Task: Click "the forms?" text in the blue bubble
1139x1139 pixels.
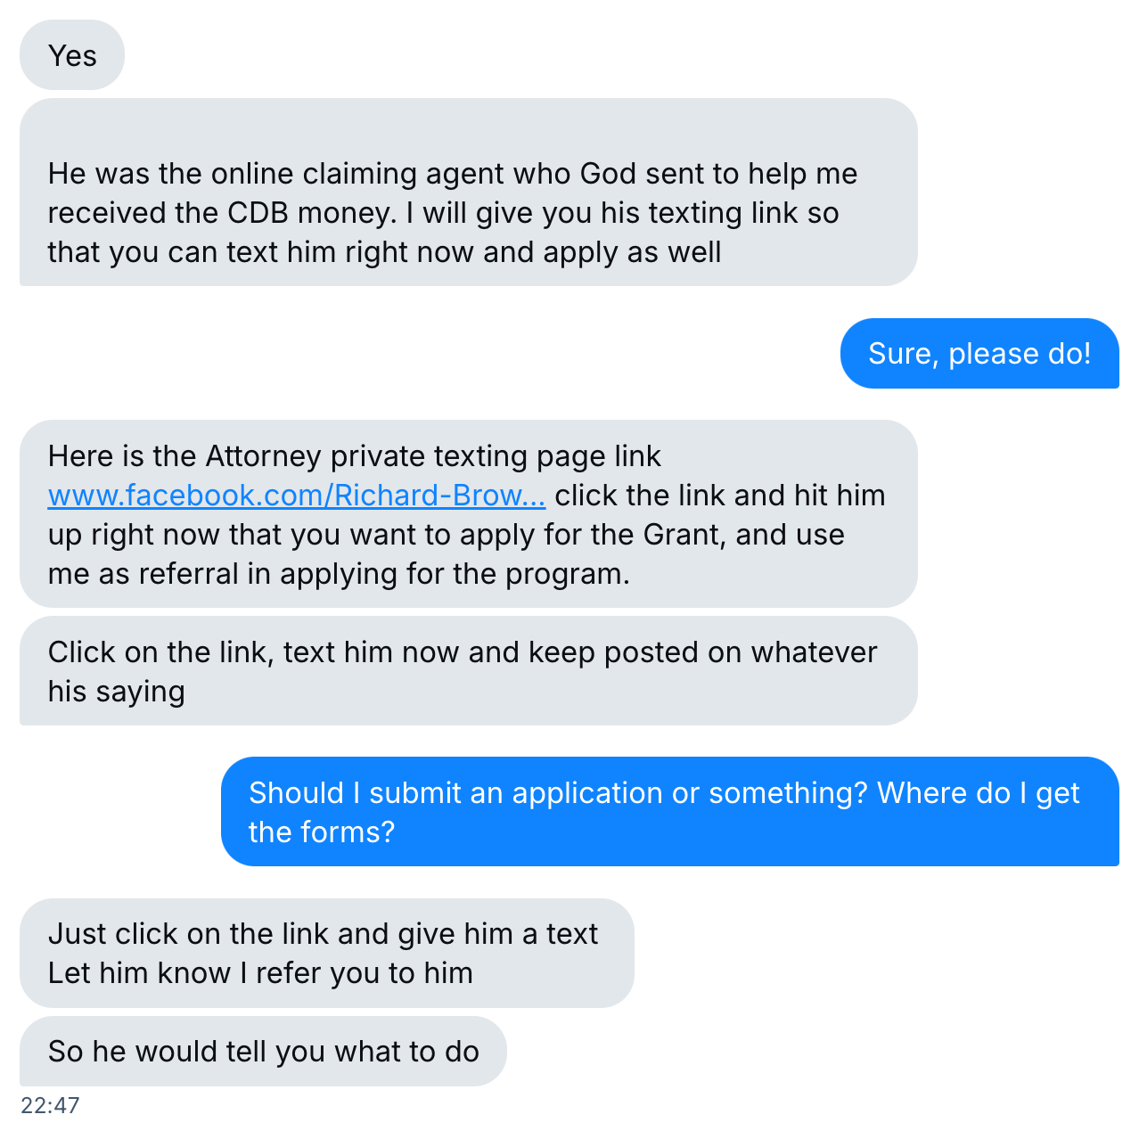Action: [x=321, y=832]
